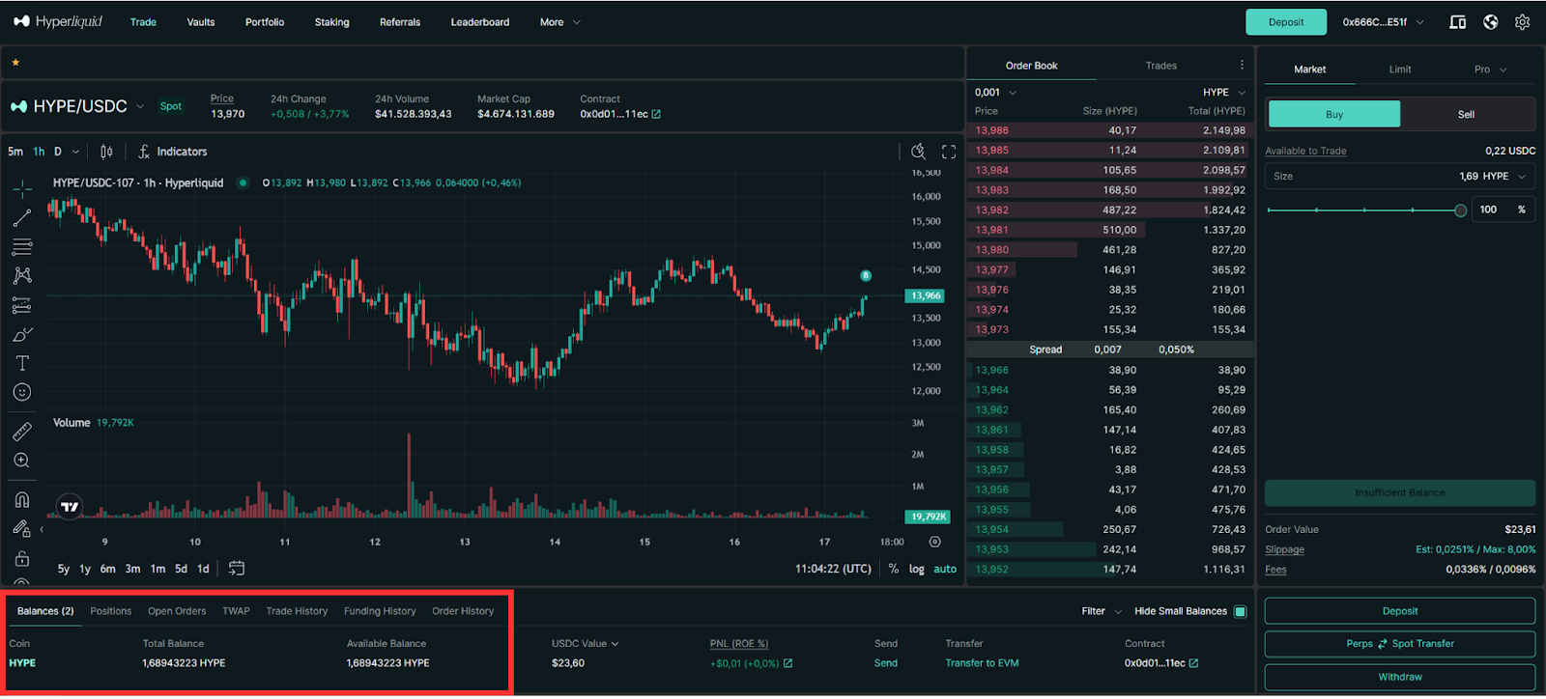Select the ruler measure tool

pos(22,432)
